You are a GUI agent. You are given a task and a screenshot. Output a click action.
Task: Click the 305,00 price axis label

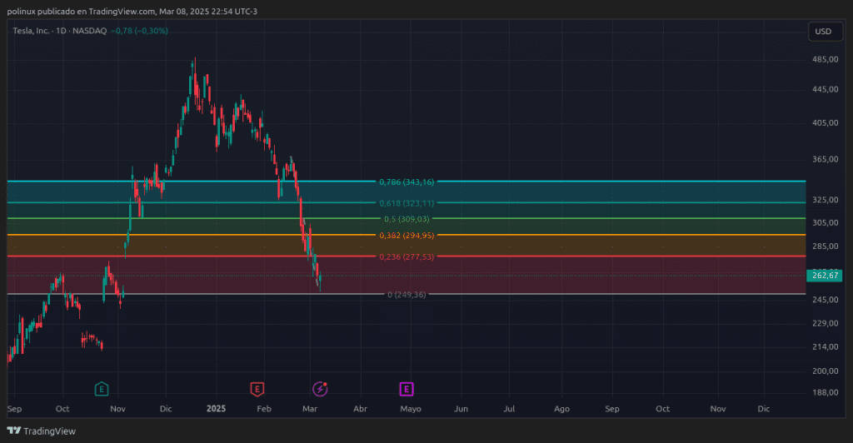point(826,223)
